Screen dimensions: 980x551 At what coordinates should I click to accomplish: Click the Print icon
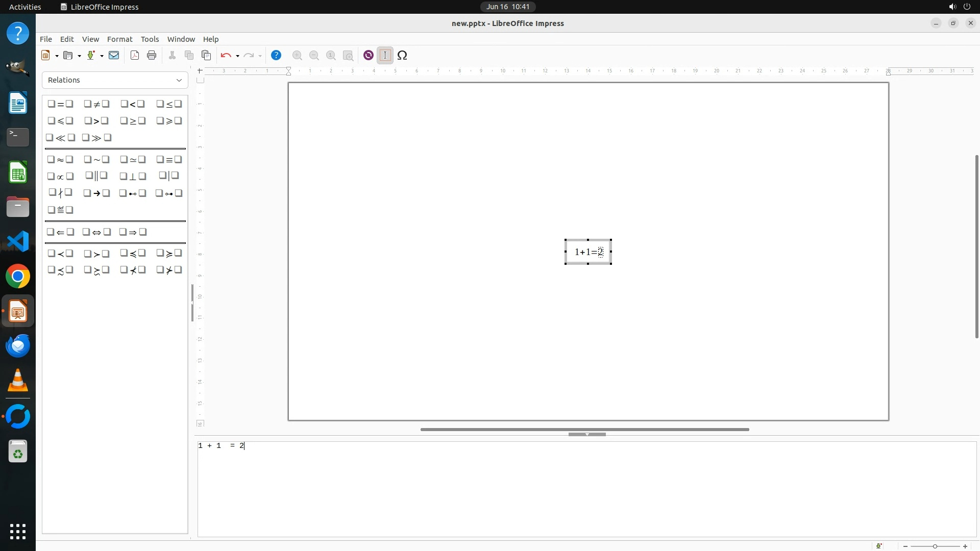[x=152, y=56]
